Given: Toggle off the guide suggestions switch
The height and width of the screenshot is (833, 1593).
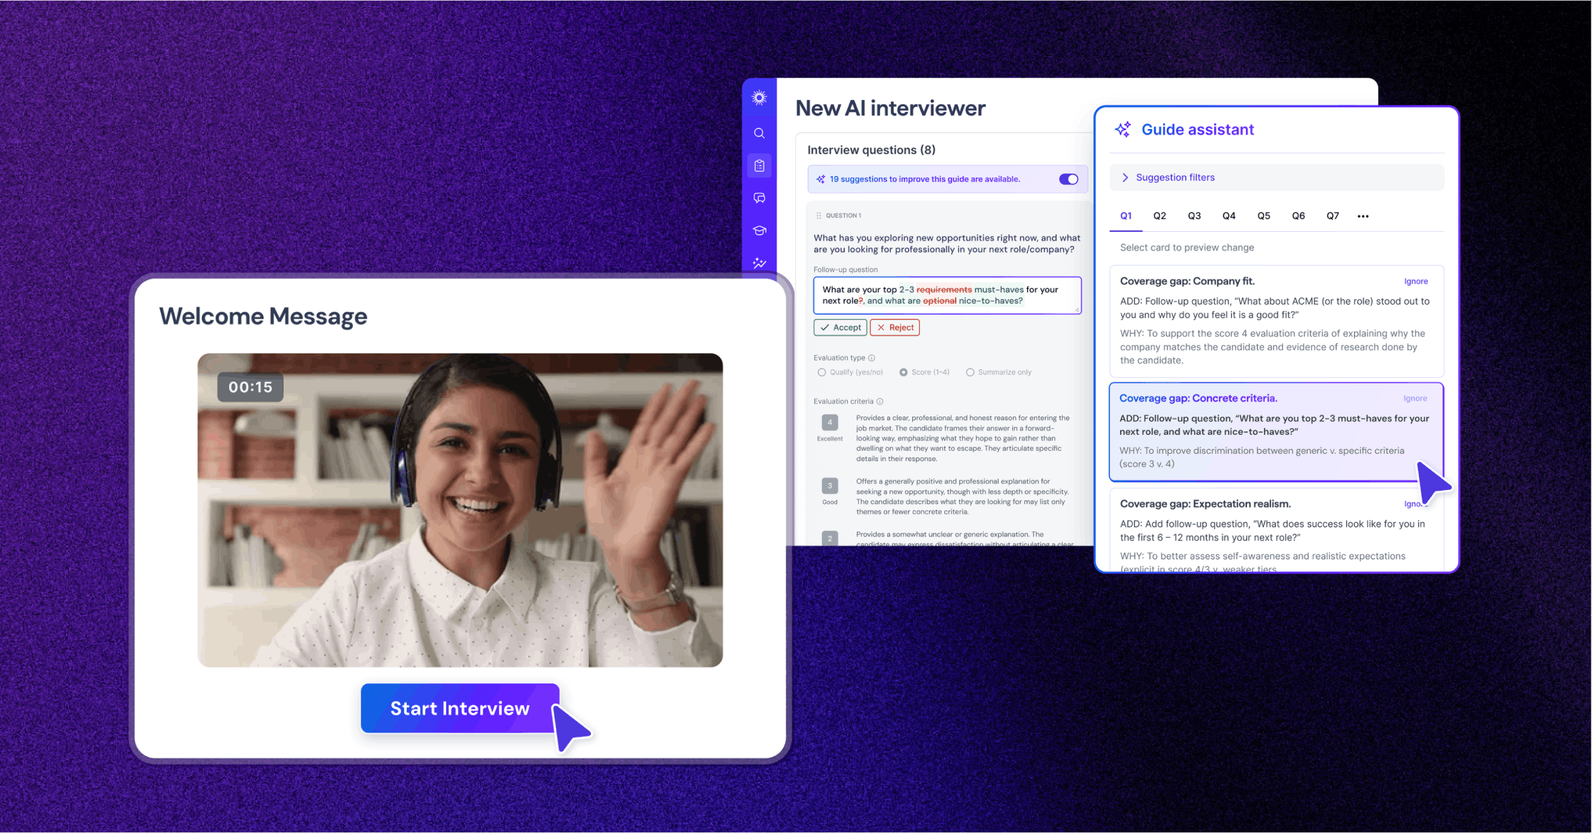Looking at the screenshot, I should click(1068, 179).
